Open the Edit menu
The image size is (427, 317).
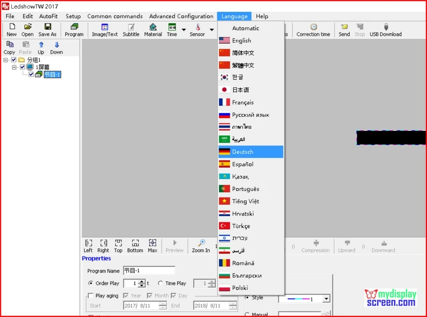(28, 16)
